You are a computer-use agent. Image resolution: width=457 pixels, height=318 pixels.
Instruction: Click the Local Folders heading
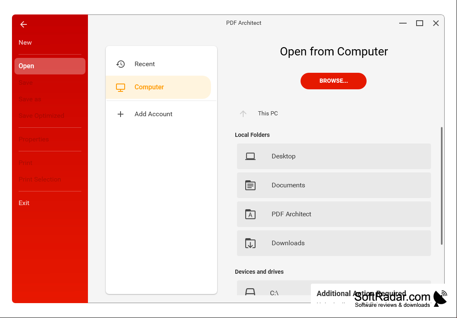tap(252, 135)
